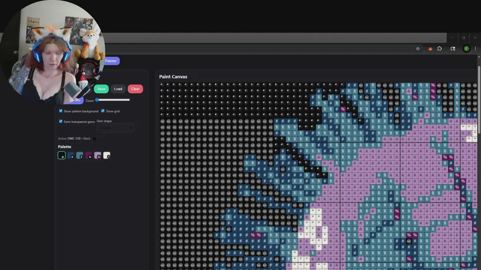The image size is (481, 270).
Task: Open the orange fox extension icon
Action: 430,49
